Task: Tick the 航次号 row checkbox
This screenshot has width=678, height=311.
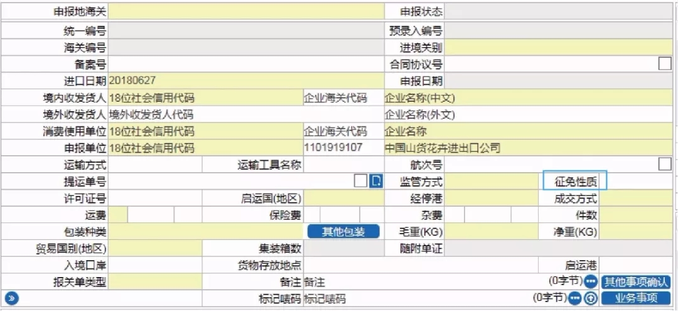Action: 664,165
